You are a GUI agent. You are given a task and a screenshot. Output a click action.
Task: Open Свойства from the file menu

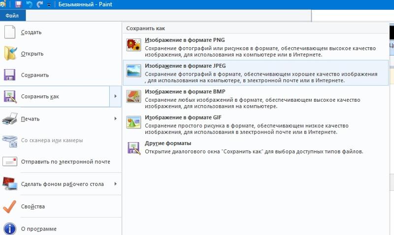click(x=61, y=206)
